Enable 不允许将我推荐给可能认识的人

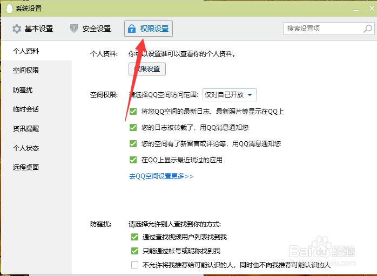click(134, 265)
